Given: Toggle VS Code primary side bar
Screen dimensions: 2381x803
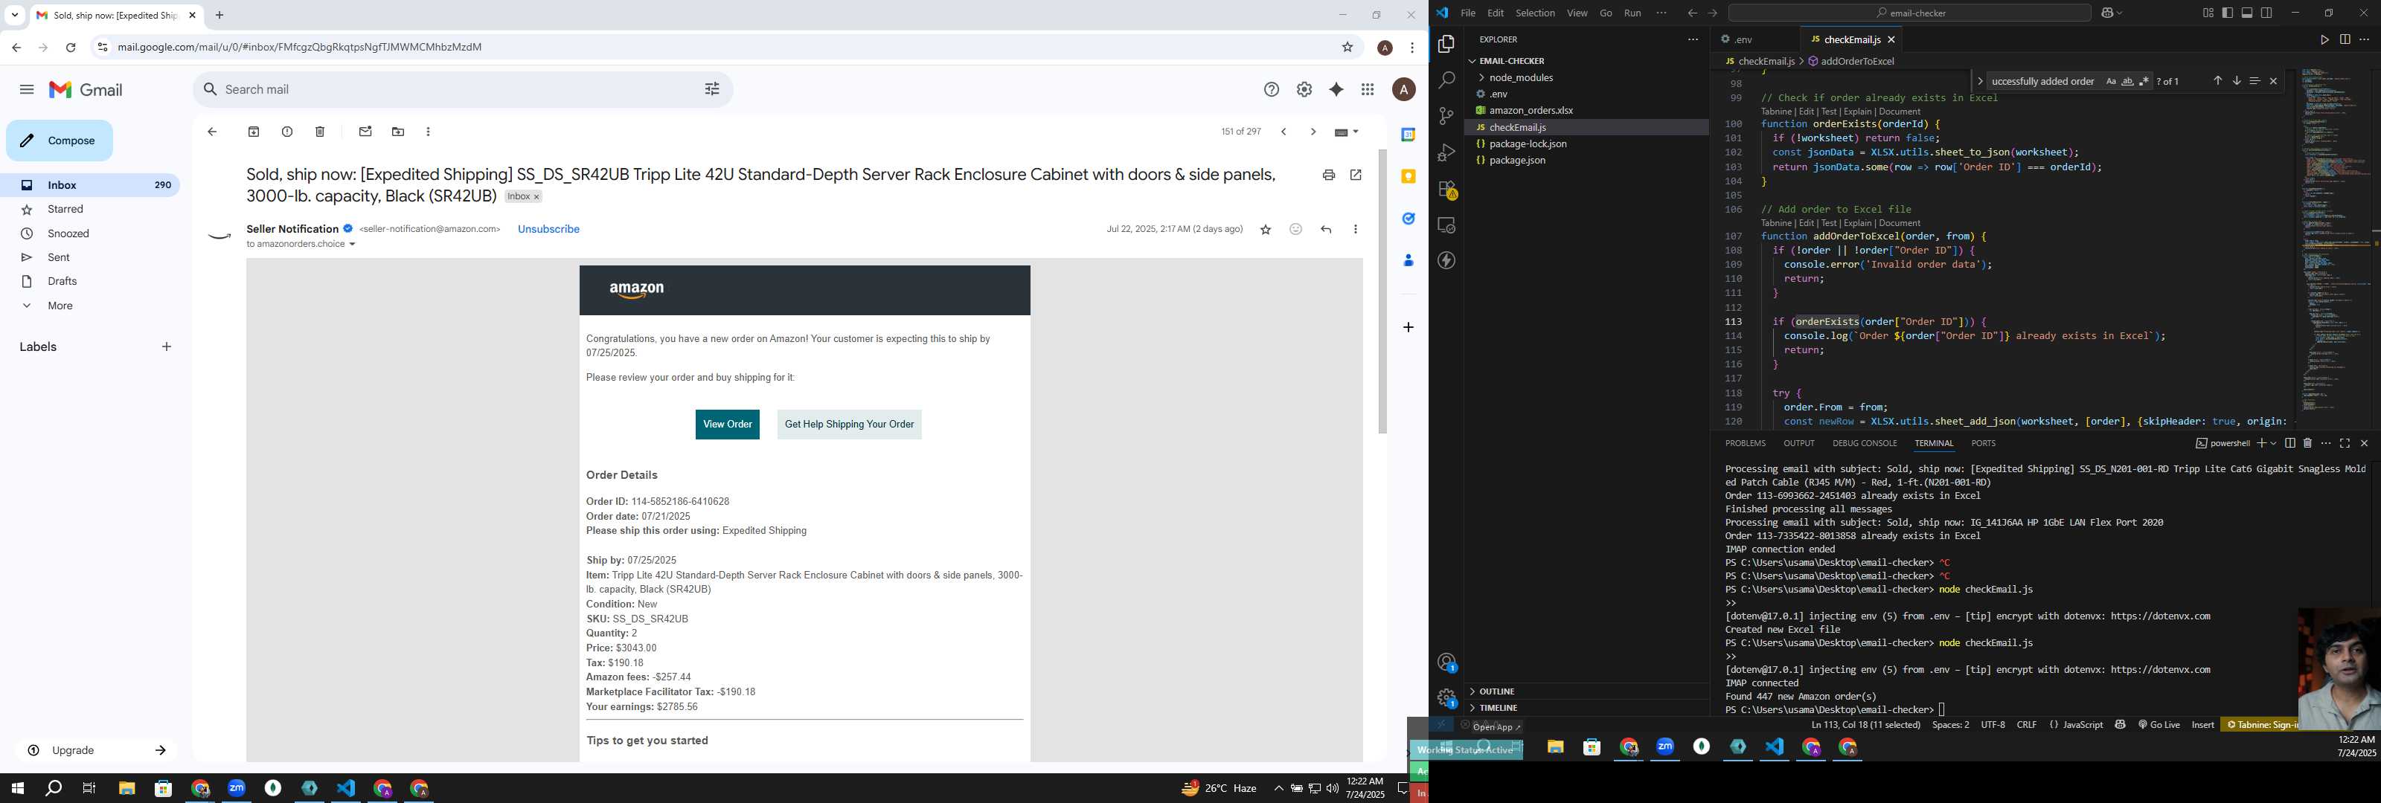Looking at the screenshot, I should click(x=2228, y=13).
